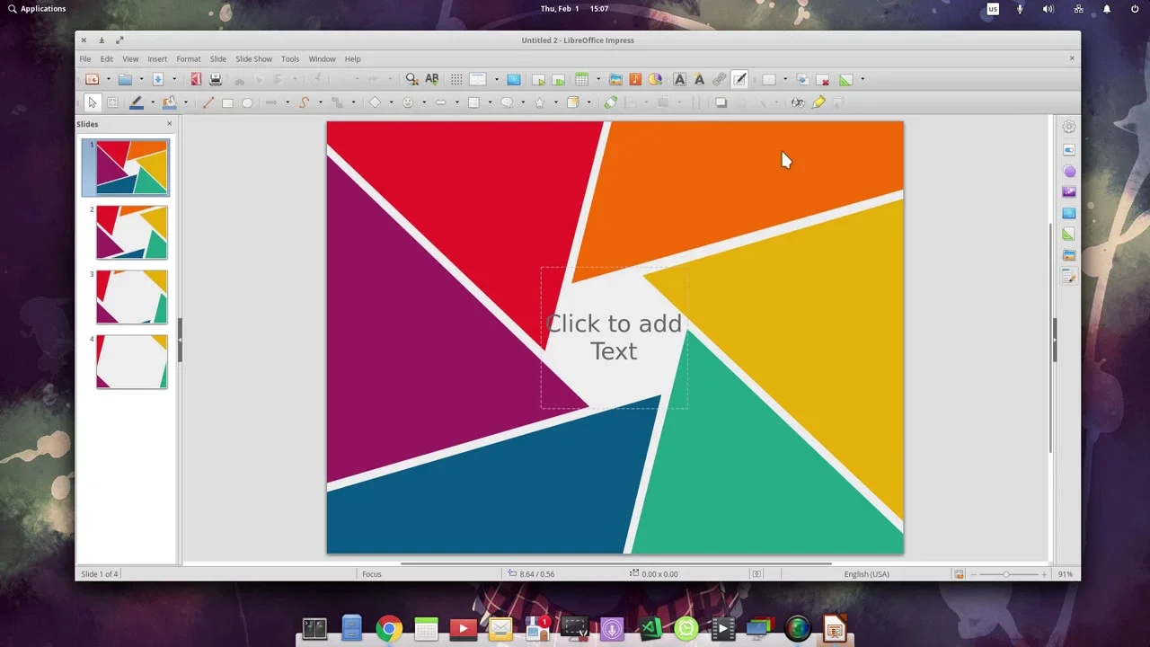Image resolution: width=1150 pixels, height=647 pixels.
Task: Insert a text box from toolbar
Action: 679,80
